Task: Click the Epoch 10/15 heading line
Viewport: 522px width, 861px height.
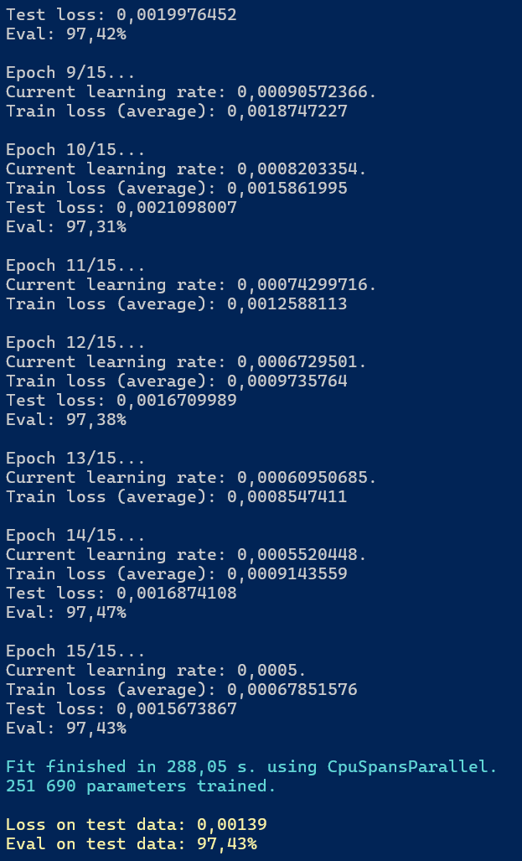Action: pyautogui.click(x=75, y=150)
